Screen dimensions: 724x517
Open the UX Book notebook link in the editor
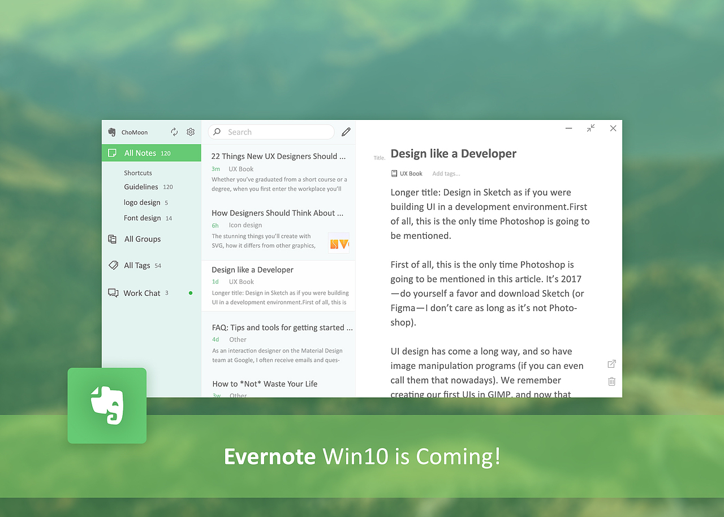tap(411, 174)
